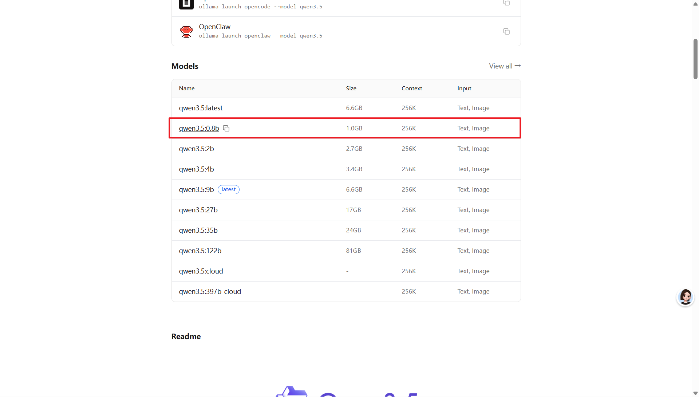Select the OpenClaw title text
Image resolution: width=699 pixels, height=397 pixels.
click(214, 27)
